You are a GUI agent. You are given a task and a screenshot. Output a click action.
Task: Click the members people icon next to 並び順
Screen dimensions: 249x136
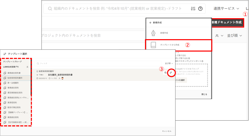[217, 36]
